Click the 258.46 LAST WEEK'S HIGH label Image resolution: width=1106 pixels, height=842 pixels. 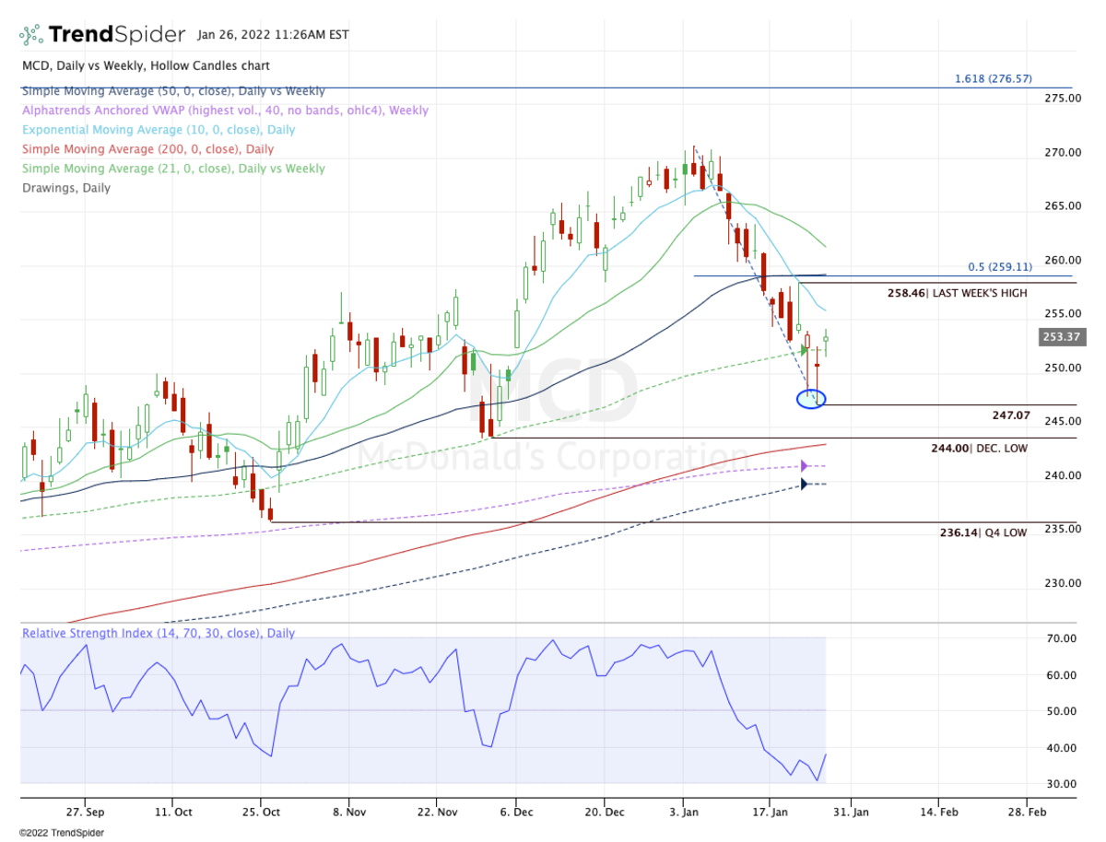pos(957,293)
